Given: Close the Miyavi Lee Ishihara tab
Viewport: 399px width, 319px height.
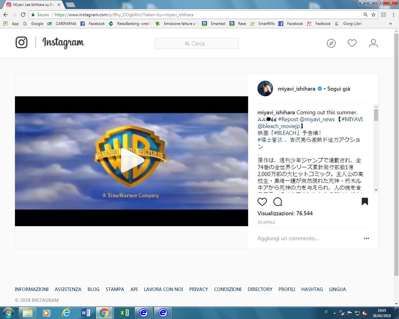Looking at the screenshot, I should (x=59, y=5).
